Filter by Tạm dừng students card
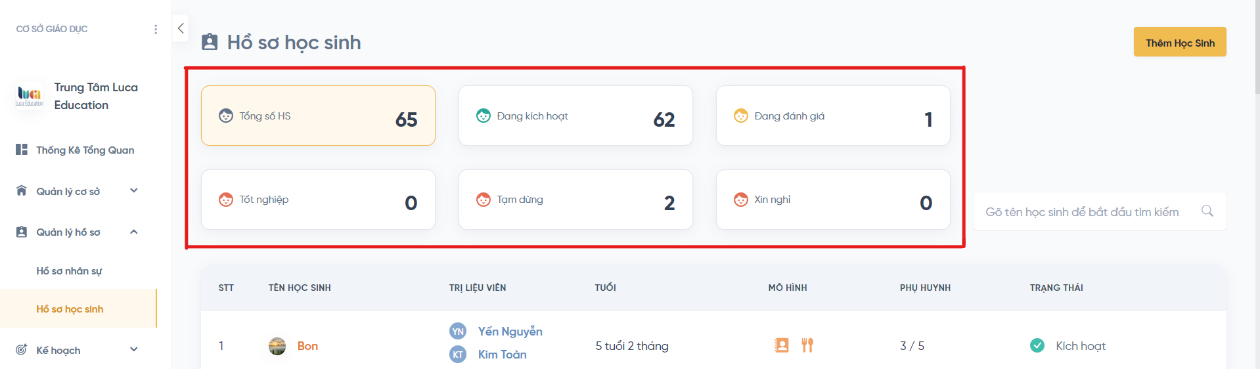1260x369 pixels. (x=575, y=200)
